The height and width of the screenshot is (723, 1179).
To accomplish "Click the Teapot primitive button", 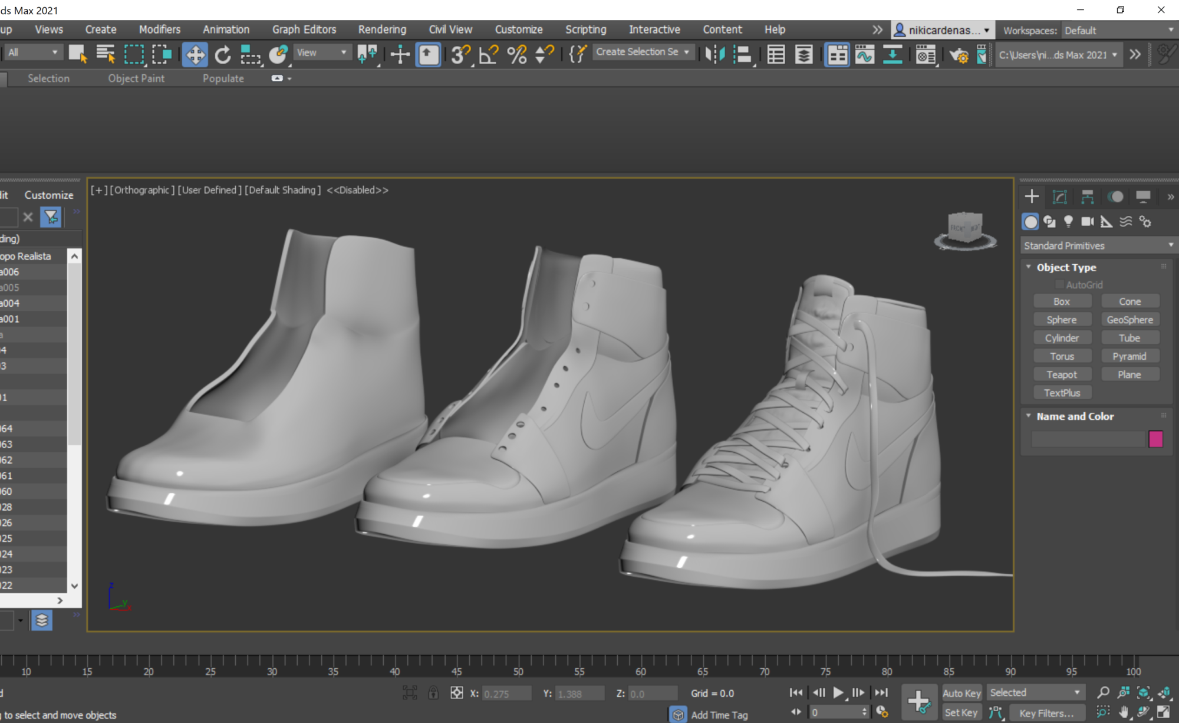I will 1062,374.
